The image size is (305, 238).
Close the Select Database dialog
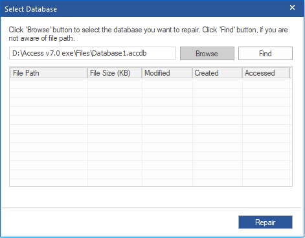tap(292, 8)
